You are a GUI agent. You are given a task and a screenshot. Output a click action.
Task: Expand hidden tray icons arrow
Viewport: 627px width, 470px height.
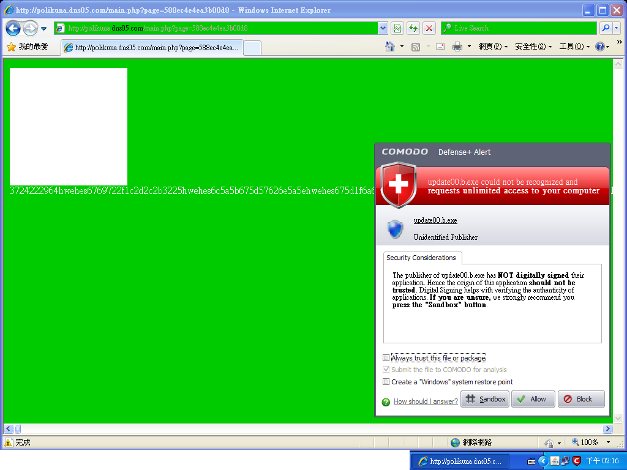[x=543, y=461]
